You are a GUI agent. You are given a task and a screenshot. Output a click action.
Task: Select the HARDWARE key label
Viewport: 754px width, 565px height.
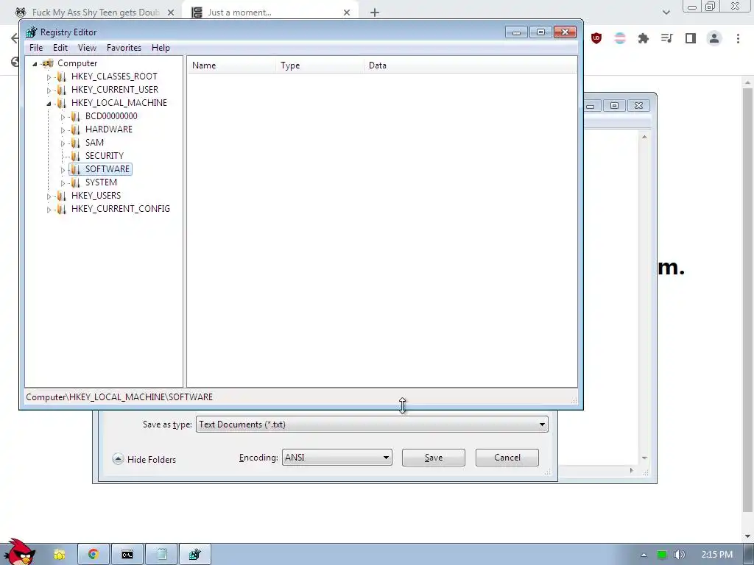coord(109,129)
